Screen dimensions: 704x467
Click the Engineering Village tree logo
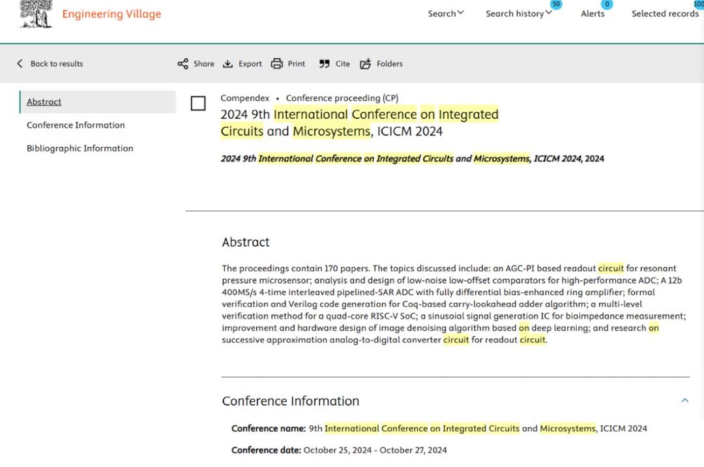36,14
